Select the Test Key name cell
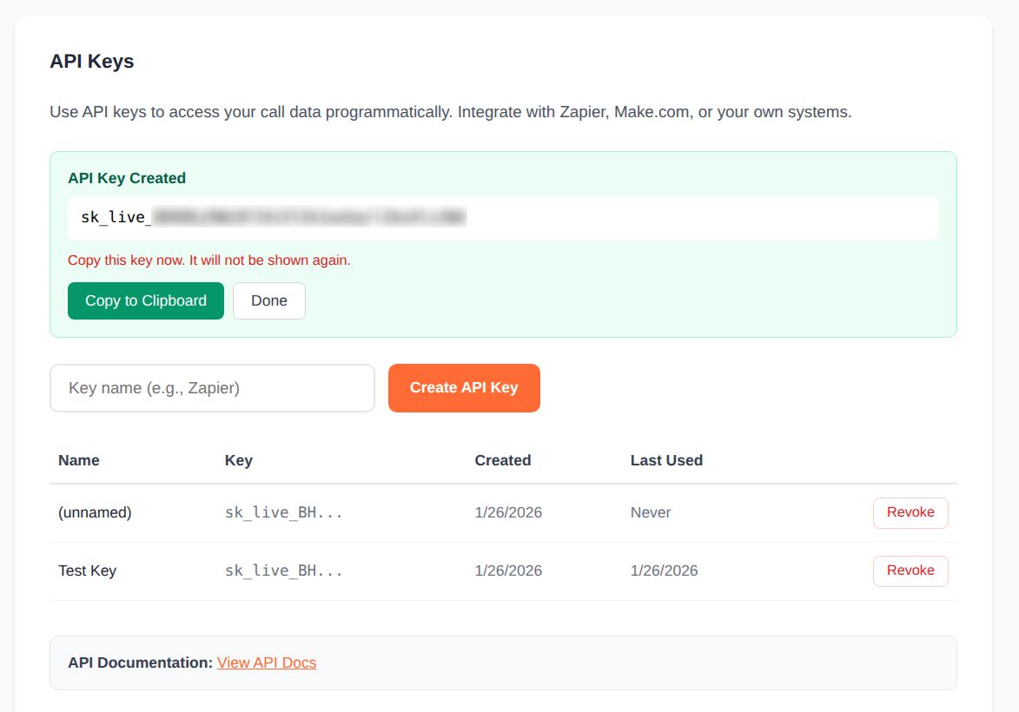 click(87, 570)
